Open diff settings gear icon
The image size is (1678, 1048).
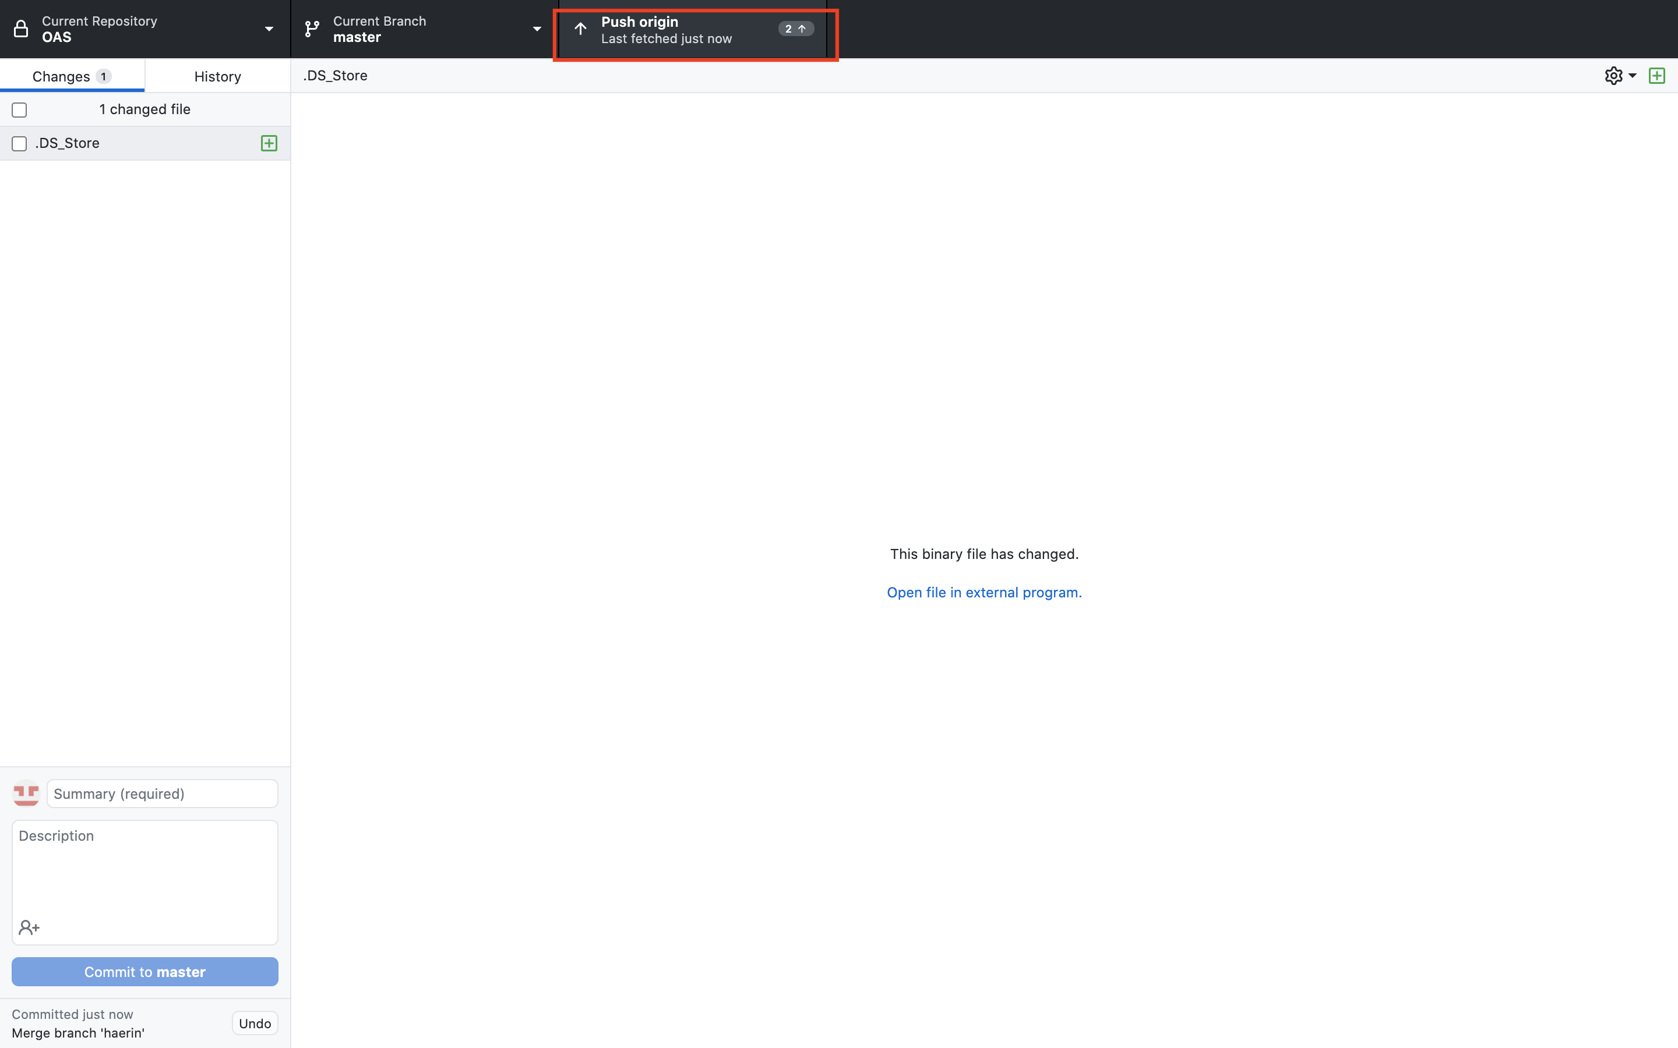coord(1613,76)
